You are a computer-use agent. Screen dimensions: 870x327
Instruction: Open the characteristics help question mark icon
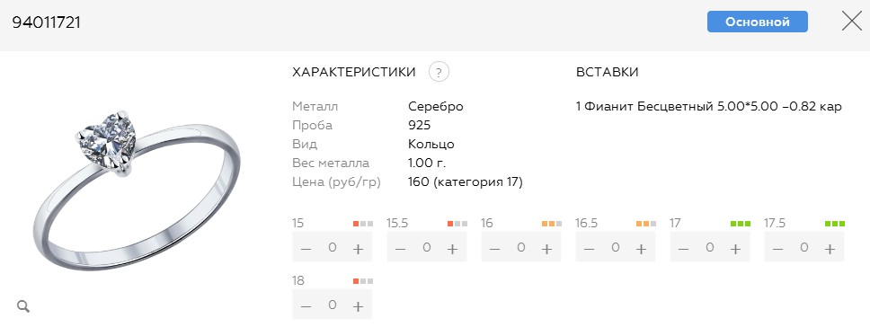point(439,72)
